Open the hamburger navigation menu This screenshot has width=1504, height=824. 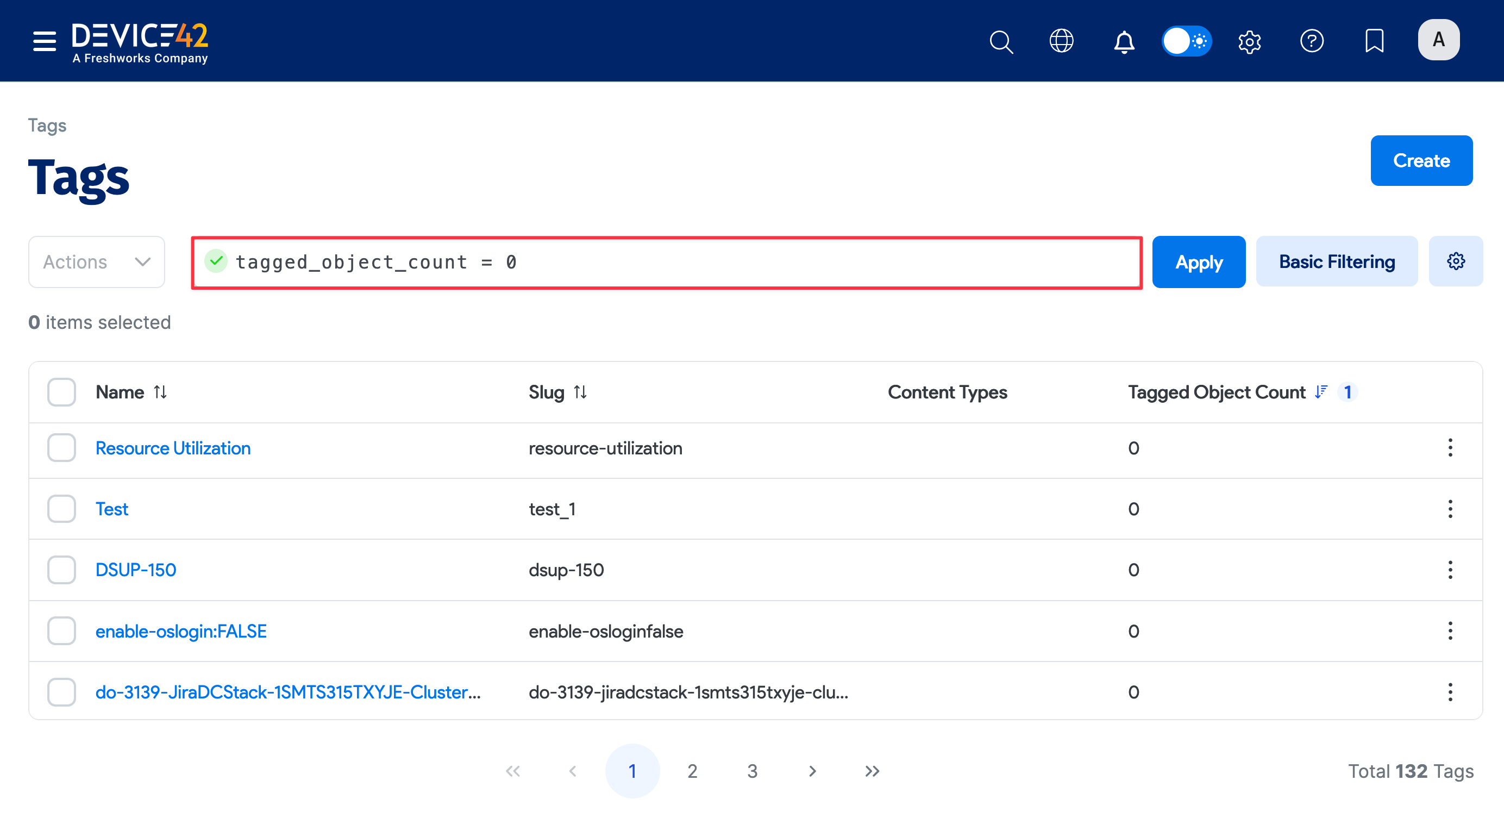click(x=44, y=41)
